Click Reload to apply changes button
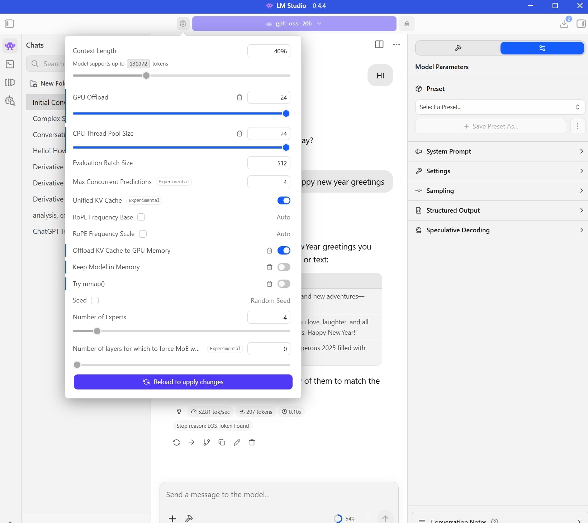The image size is (588, 523). (183, 382)
